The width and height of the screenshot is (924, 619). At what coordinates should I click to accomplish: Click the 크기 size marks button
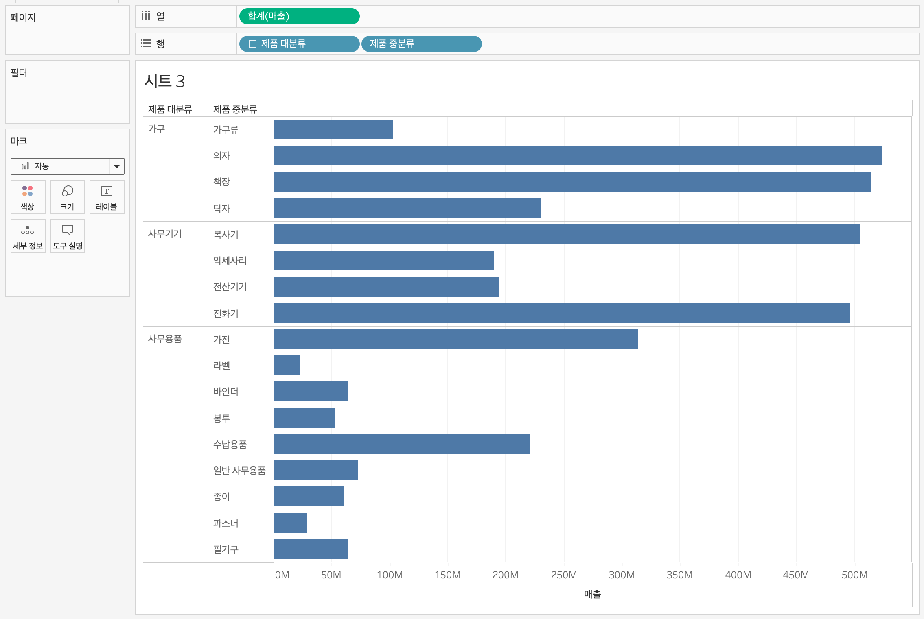tap(67, 197)
